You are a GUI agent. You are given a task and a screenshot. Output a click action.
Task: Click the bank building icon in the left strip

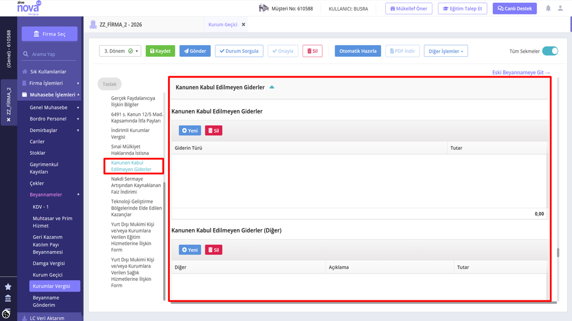[x=8, y=299]
